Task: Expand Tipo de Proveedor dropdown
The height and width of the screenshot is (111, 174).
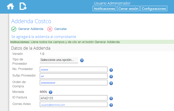Action: [x=59, y=60]
